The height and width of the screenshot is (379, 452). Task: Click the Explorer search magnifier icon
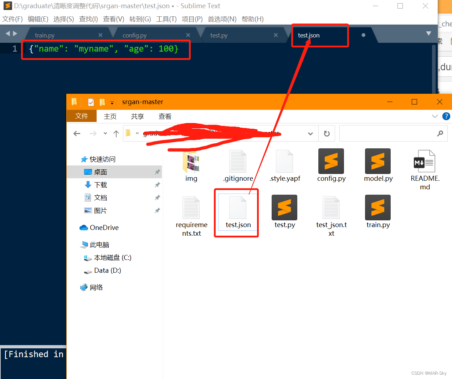tap(440, 133)
